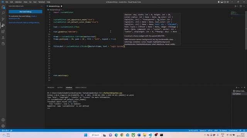Image resolution: width=247 pixels, height=138 pixels.
Task: Toggle Secondary Side Bar layout button
Action: pyautogui.click(x=225, y=2)
